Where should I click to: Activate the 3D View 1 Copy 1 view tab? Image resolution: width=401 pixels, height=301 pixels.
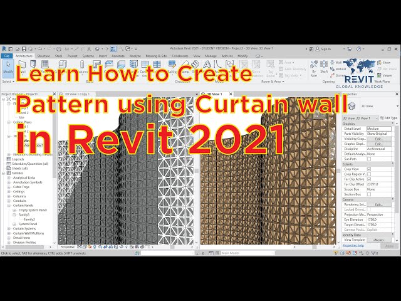[77, 94]
